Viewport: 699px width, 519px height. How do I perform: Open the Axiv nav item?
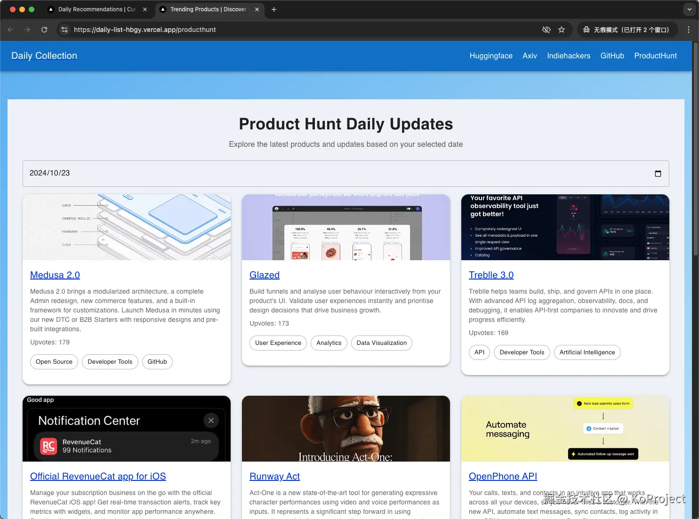pos(530,56)
